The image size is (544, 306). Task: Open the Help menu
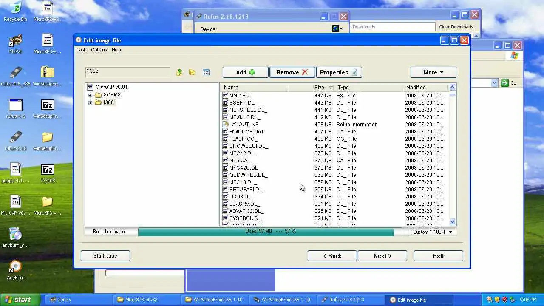(x=116, y=50)
